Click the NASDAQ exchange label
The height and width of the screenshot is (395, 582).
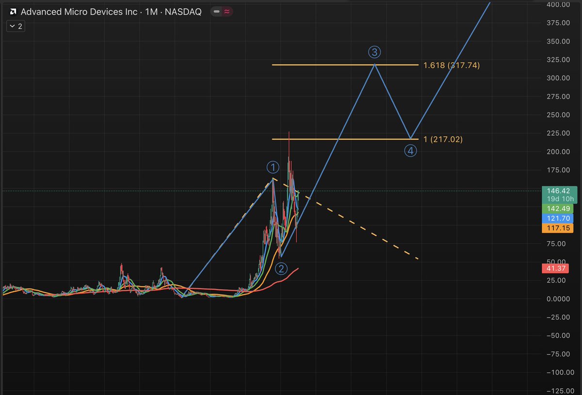pos(183,12)
